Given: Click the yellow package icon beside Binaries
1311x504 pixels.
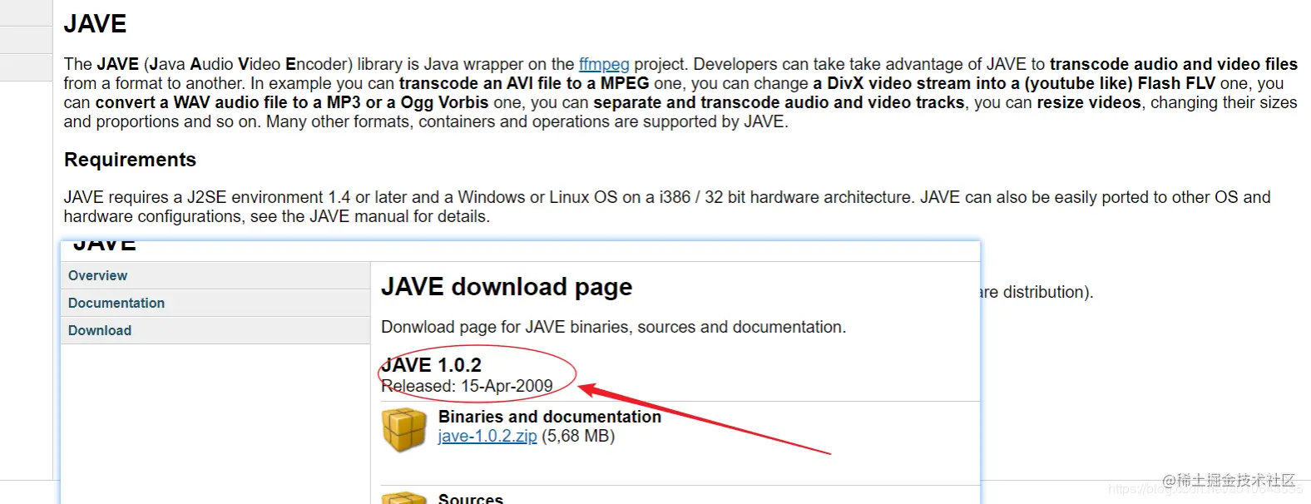Looking at the screenshot, I should [x=404, y=430].
